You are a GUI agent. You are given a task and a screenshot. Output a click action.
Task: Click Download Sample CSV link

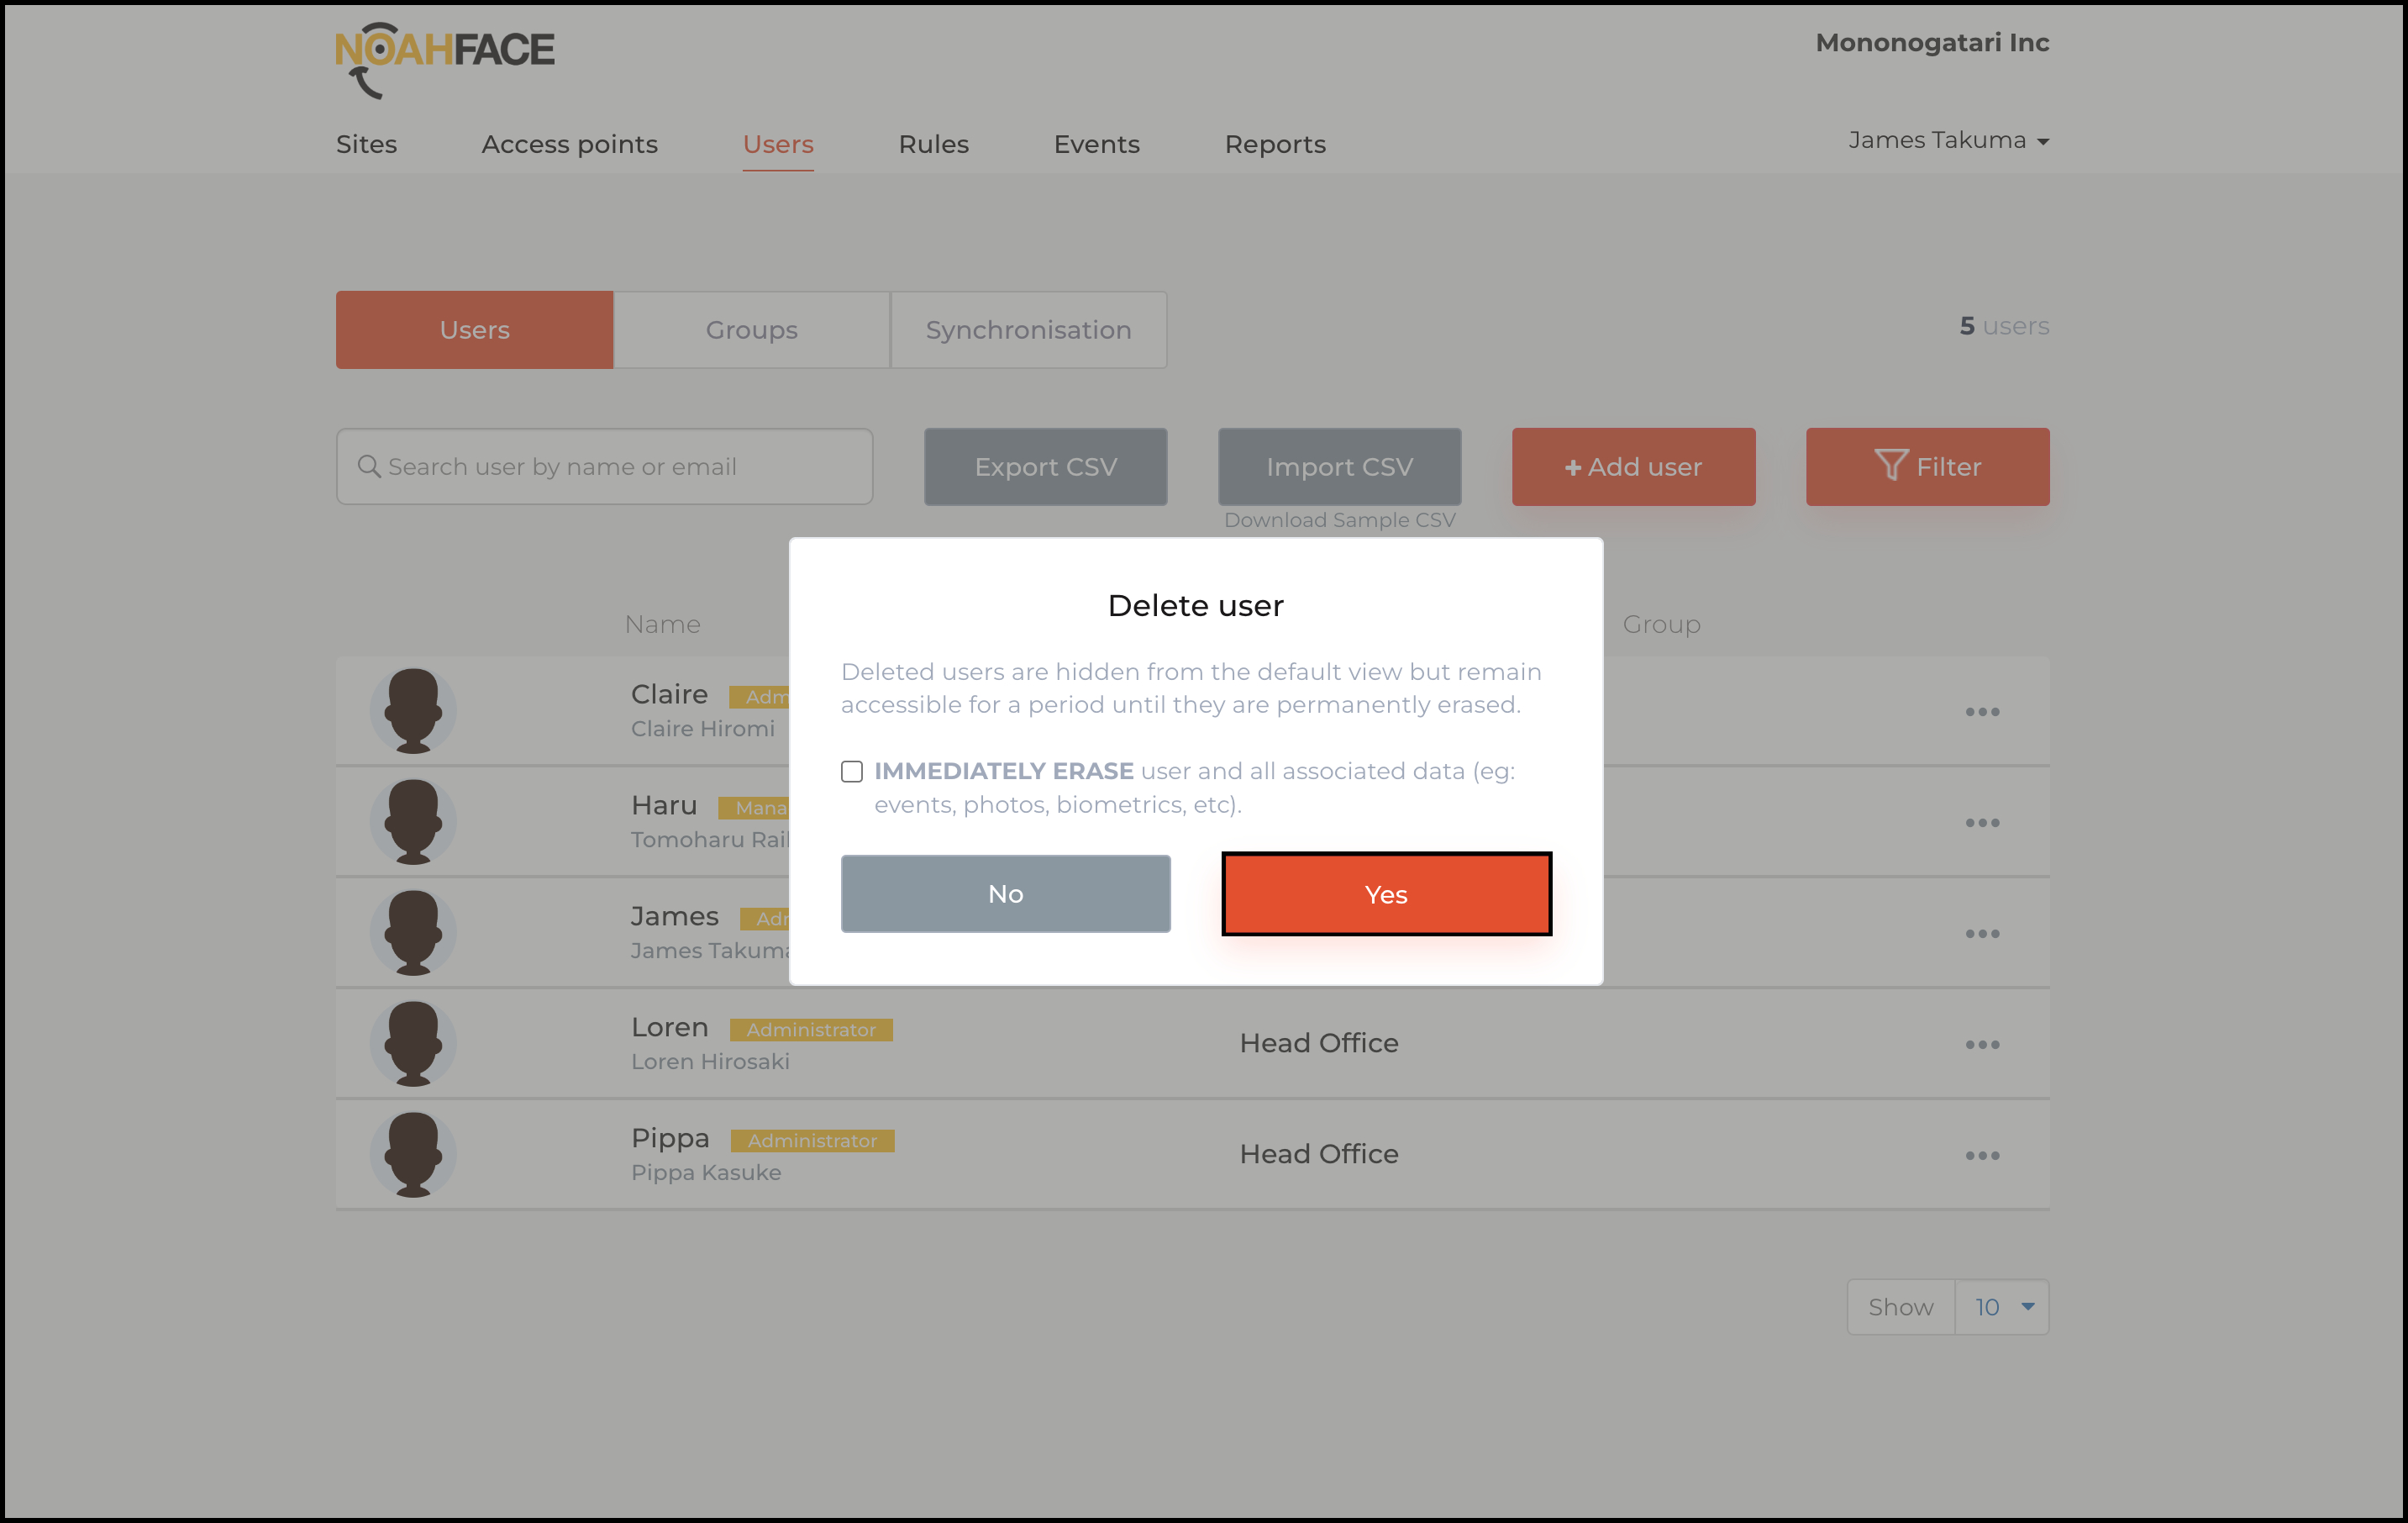click(x=1339, y=520)
